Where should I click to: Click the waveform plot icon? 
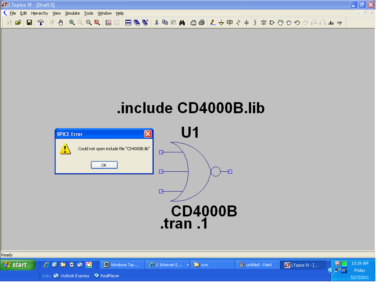[109, 23]
